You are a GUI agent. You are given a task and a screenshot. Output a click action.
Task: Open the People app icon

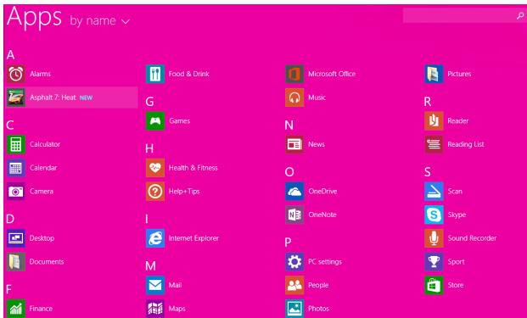pyautogui.click(x=294, y=285)
